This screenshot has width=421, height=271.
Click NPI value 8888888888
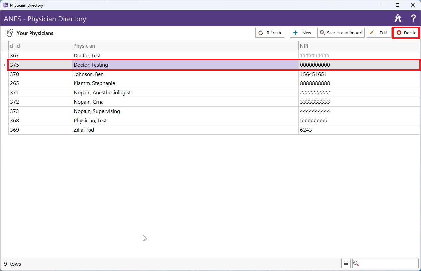[315, 83]
